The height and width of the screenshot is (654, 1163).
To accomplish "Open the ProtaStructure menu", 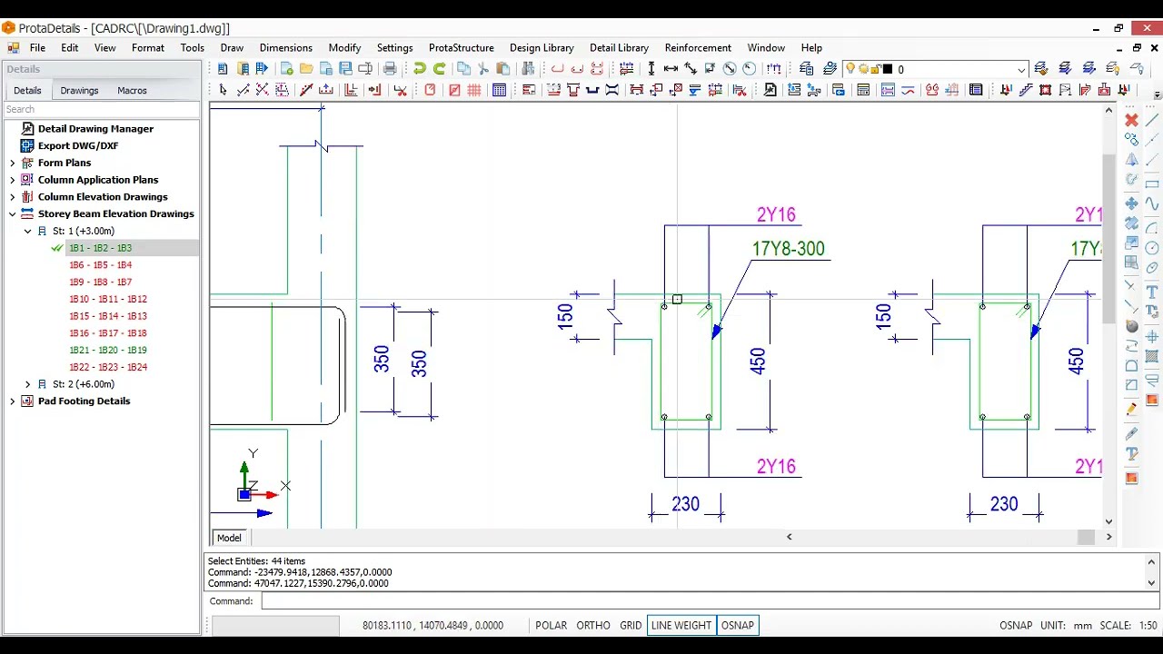I will click(461, 48).
